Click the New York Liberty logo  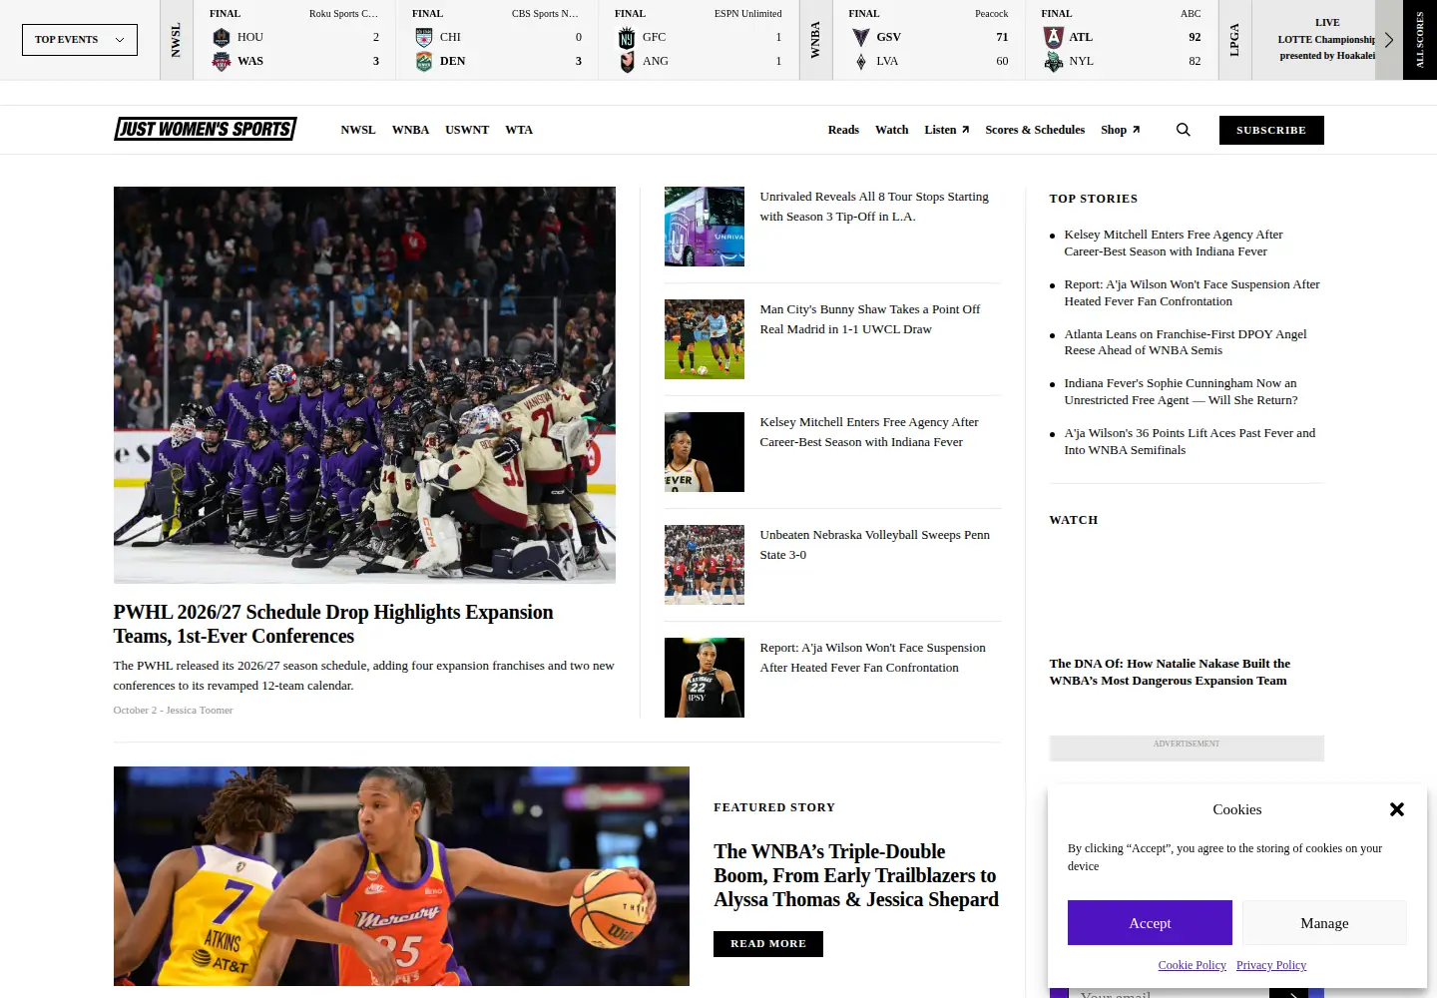(1053, 61)
